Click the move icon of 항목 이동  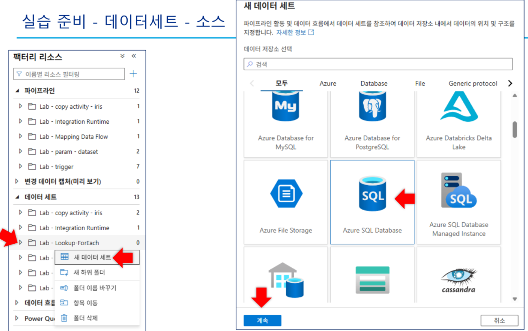coord(64,303)
